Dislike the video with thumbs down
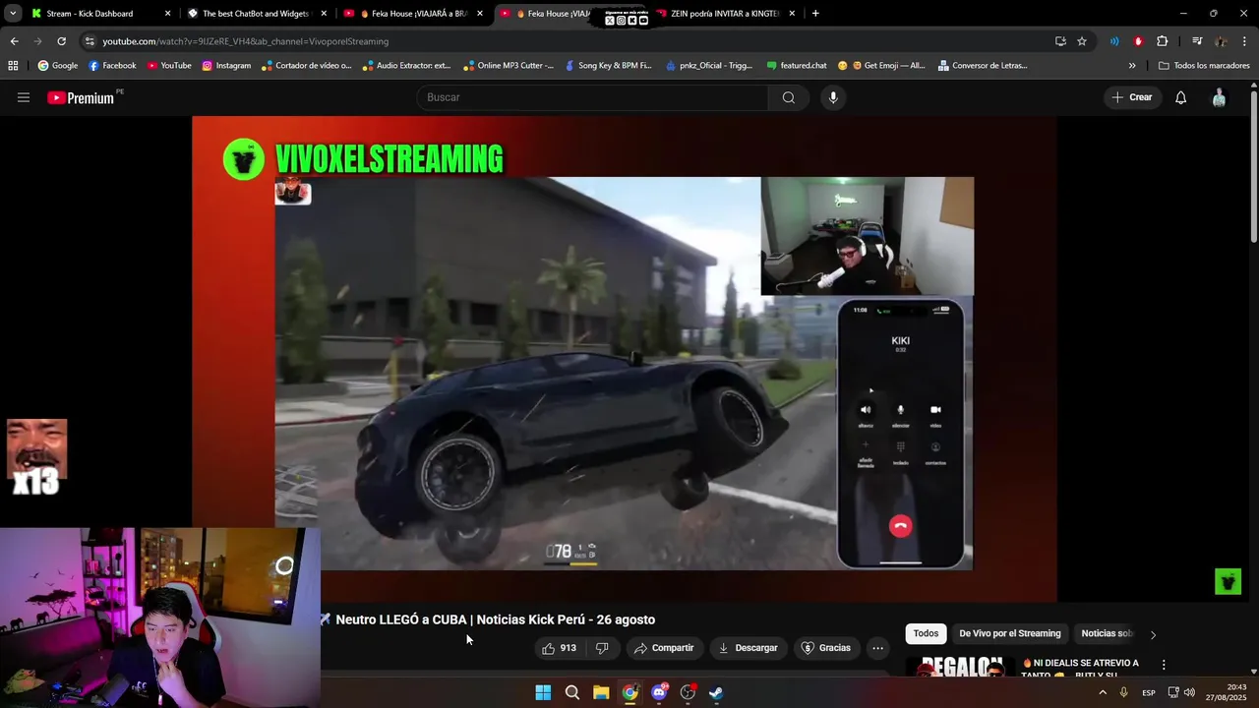Screen dimensions: 1259x708 tap(602, 648)
